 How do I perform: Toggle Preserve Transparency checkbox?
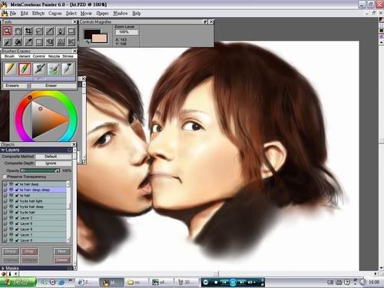[5, 177]
